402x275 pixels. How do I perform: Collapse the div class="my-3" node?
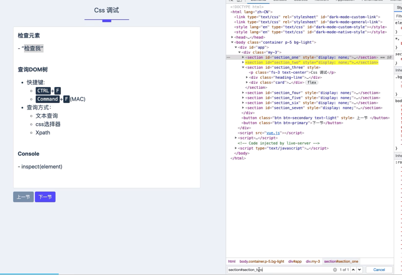pyautogui.click(x=239, y=52)
